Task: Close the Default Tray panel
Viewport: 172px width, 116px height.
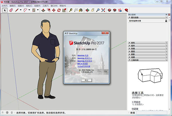Action: click(x=169, y=15)
